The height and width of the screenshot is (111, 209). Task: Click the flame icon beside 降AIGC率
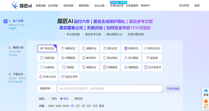coord(112,5)
